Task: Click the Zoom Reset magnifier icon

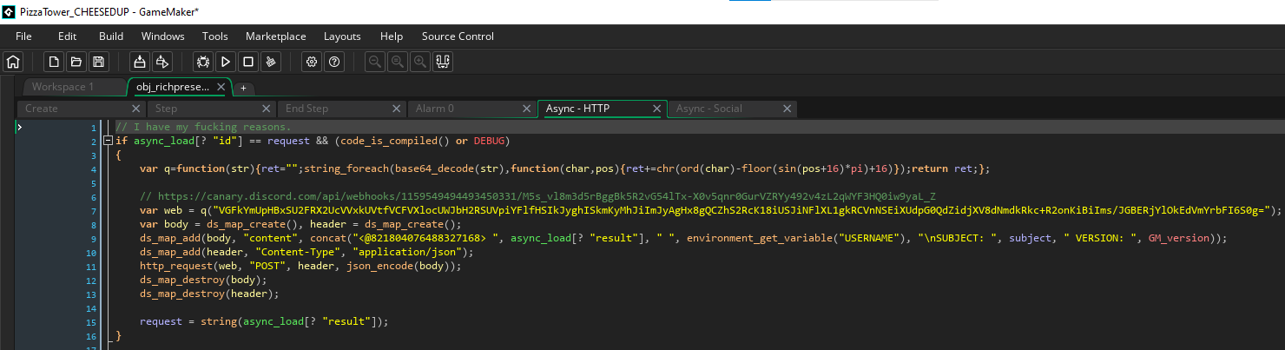Action: coord(398,62)
